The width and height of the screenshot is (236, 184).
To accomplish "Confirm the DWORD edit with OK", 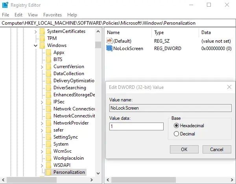I will pos(184,149).
